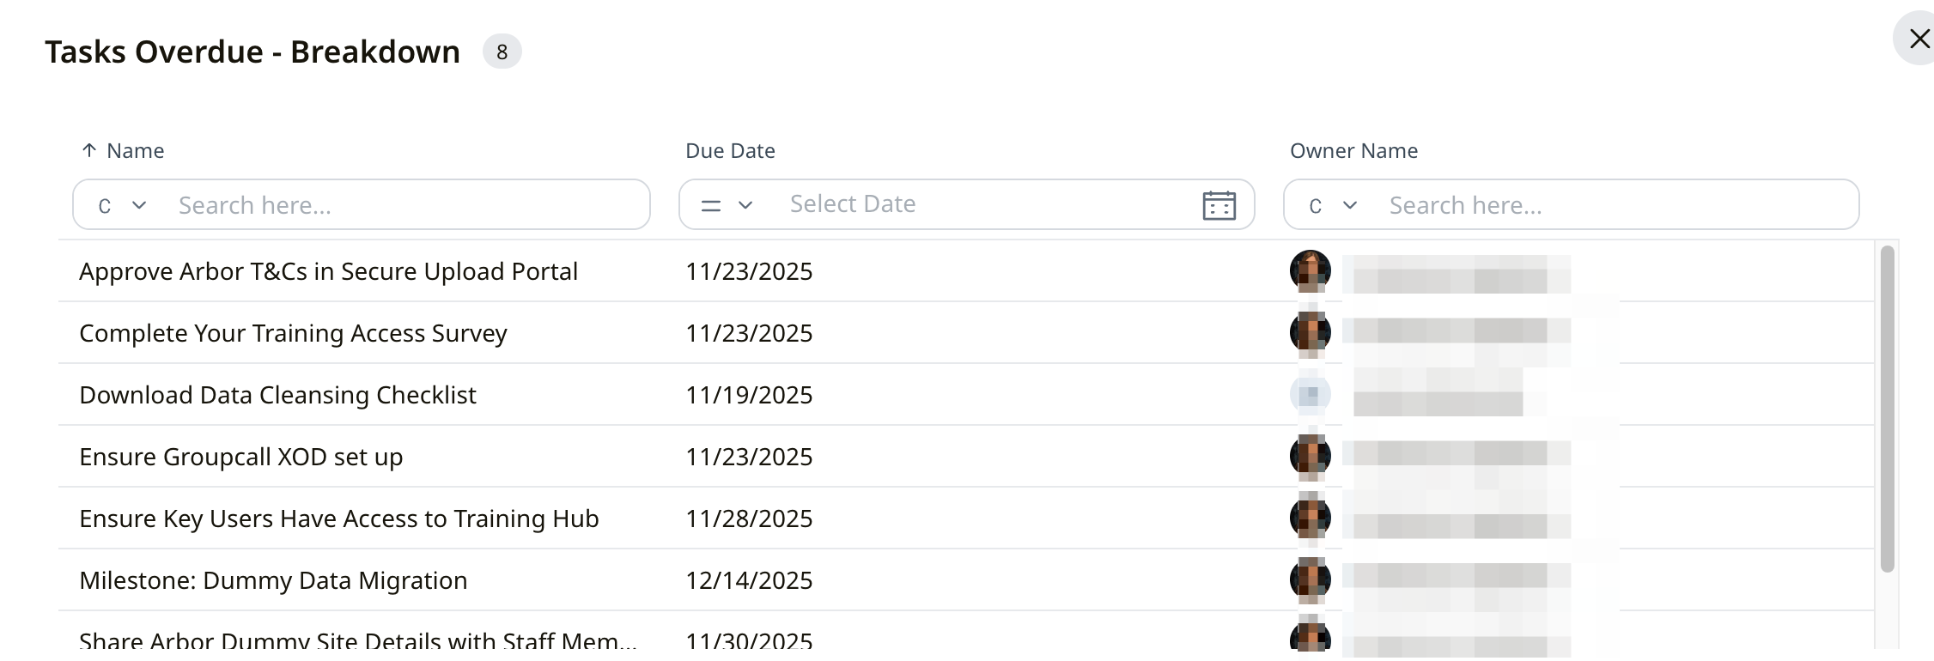This screenshot has width=1934, height=661.
Task: Select the Milestone: Dummy Data Migration row
Action: [x=273, y=580]
